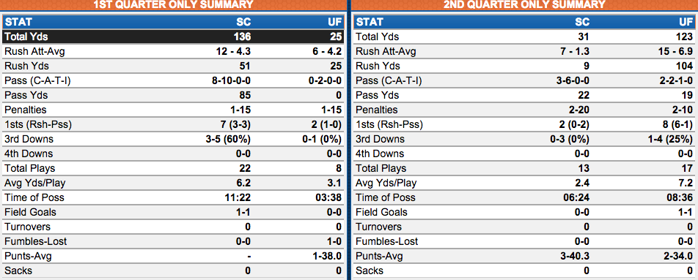Screen dimensions: 698x280
Task: Click the STAT column header in the 1st quarter table
Action: 18,22
